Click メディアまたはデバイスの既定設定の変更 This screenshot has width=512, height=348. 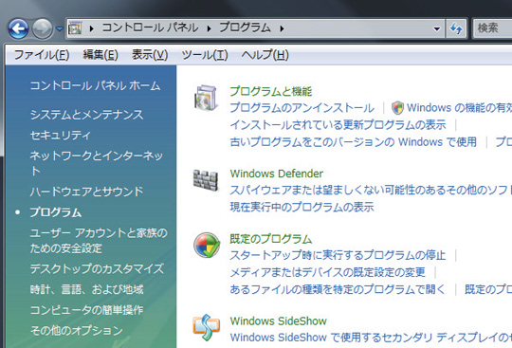(327, 272)
